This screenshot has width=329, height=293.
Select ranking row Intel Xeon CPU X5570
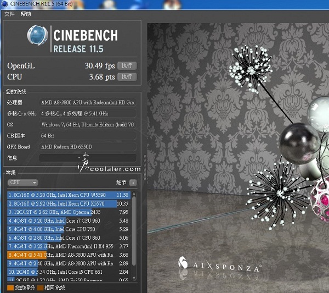pyautogui.click(x=69, y=203)
